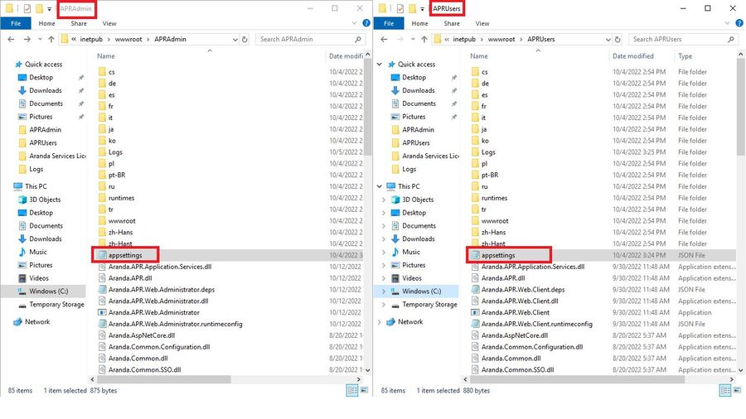Select the Network icon in the APRAdmin sidebar

click(18, 321)
